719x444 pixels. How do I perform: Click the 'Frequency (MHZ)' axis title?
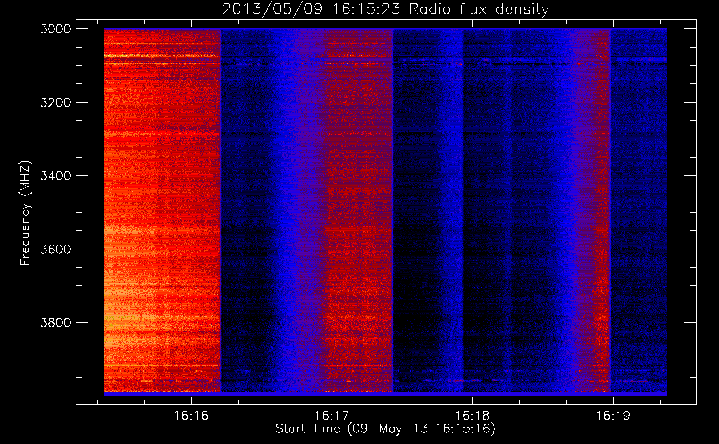[x=26, y=213]
